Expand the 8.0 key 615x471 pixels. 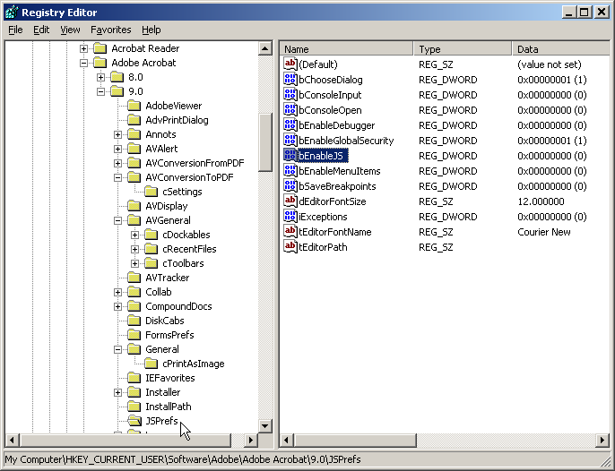(x=100, y=77)
